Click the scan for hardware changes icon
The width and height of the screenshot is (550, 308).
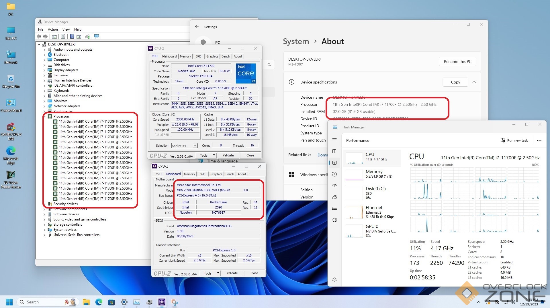[x=97, y=36]
